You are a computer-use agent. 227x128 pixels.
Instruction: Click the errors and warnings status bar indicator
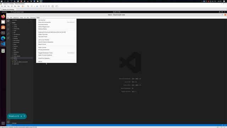click(x=10, y=125)
